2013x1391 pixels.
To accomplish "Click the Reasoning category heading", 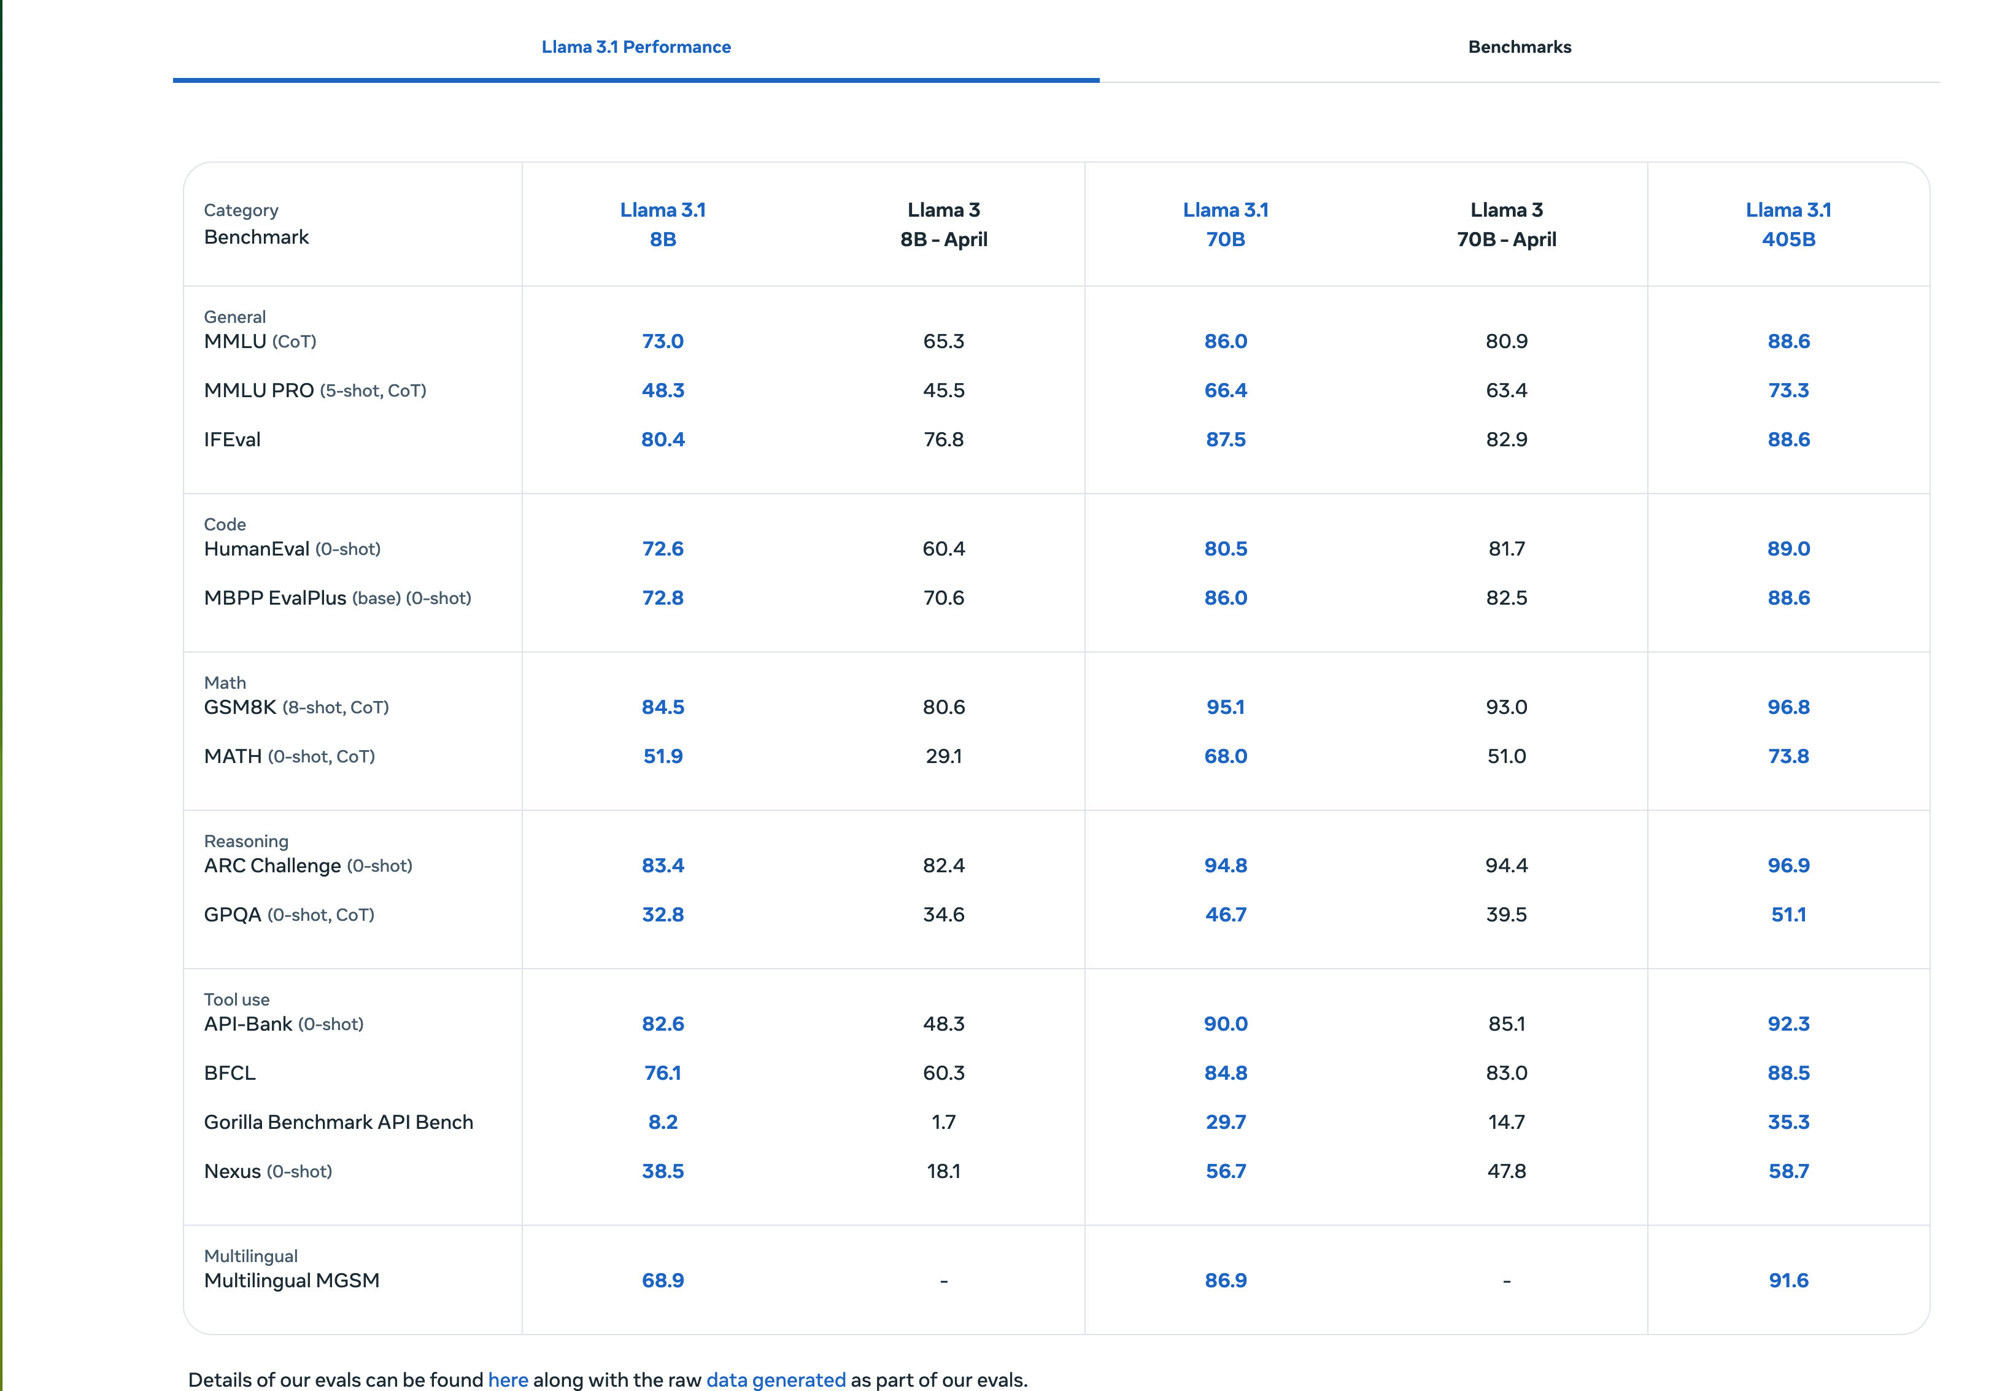I will click(245, 841).
